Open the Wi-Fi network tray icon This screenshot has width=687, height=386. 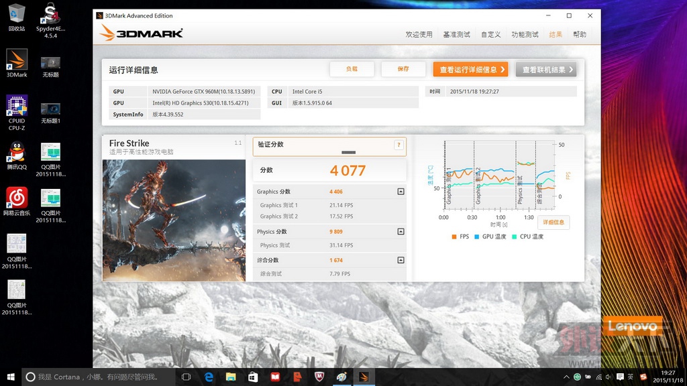point(598,377)
